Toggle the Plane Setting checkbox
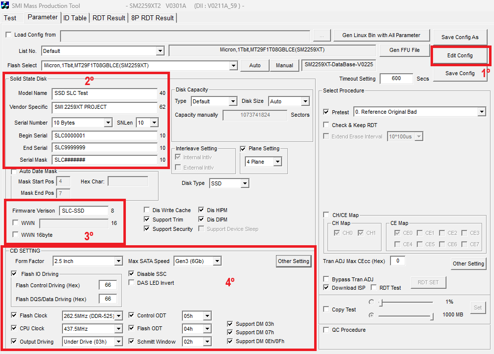The width and height of the screenshot is (494, 354). tap(243, 149)
